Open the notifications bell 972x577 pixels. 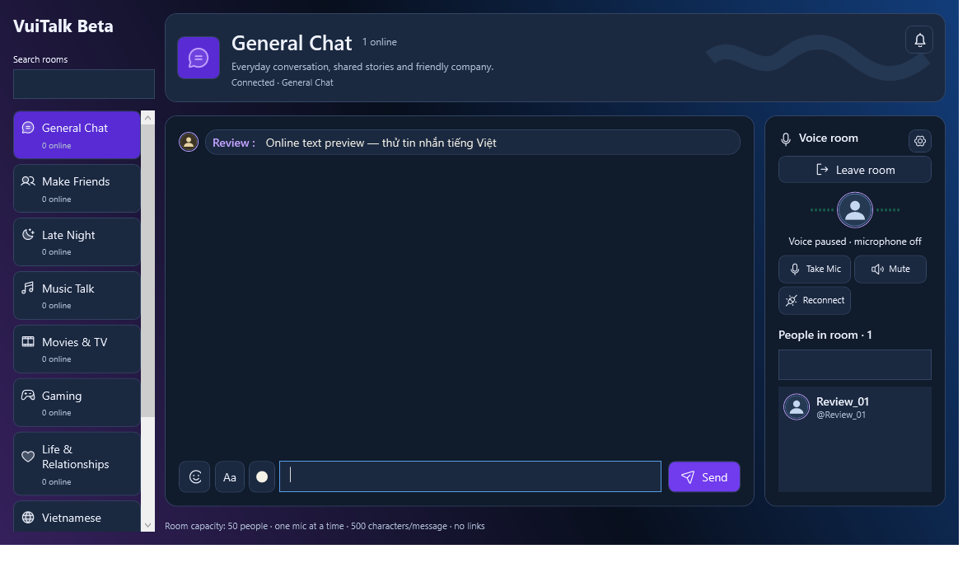919,40
